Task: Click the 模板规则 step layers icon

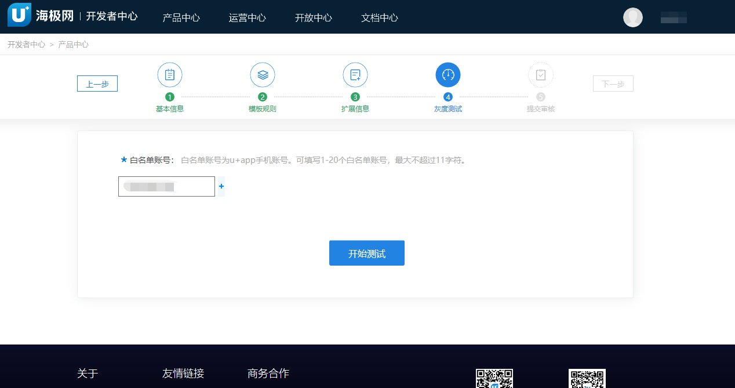Action: tap(263, 75)
